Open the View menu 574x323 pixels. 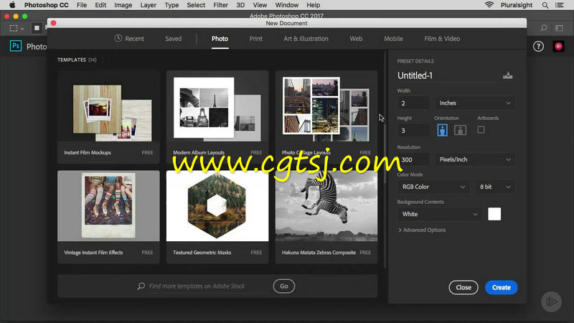[260, 5]
